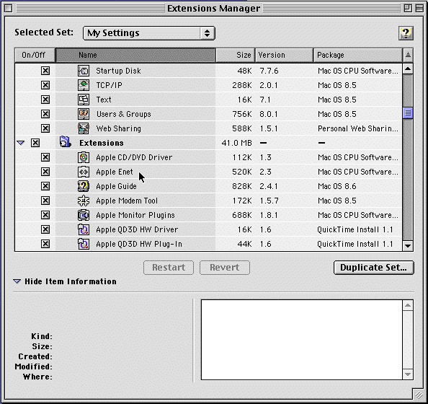Open the Selected Set popup menu
The height and width of the screenshot is (404, 428).
click(149, 33)
